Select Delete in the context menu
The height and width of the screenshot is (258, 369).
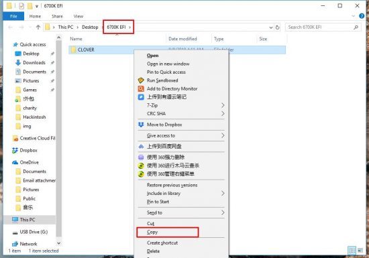point(153,251)
